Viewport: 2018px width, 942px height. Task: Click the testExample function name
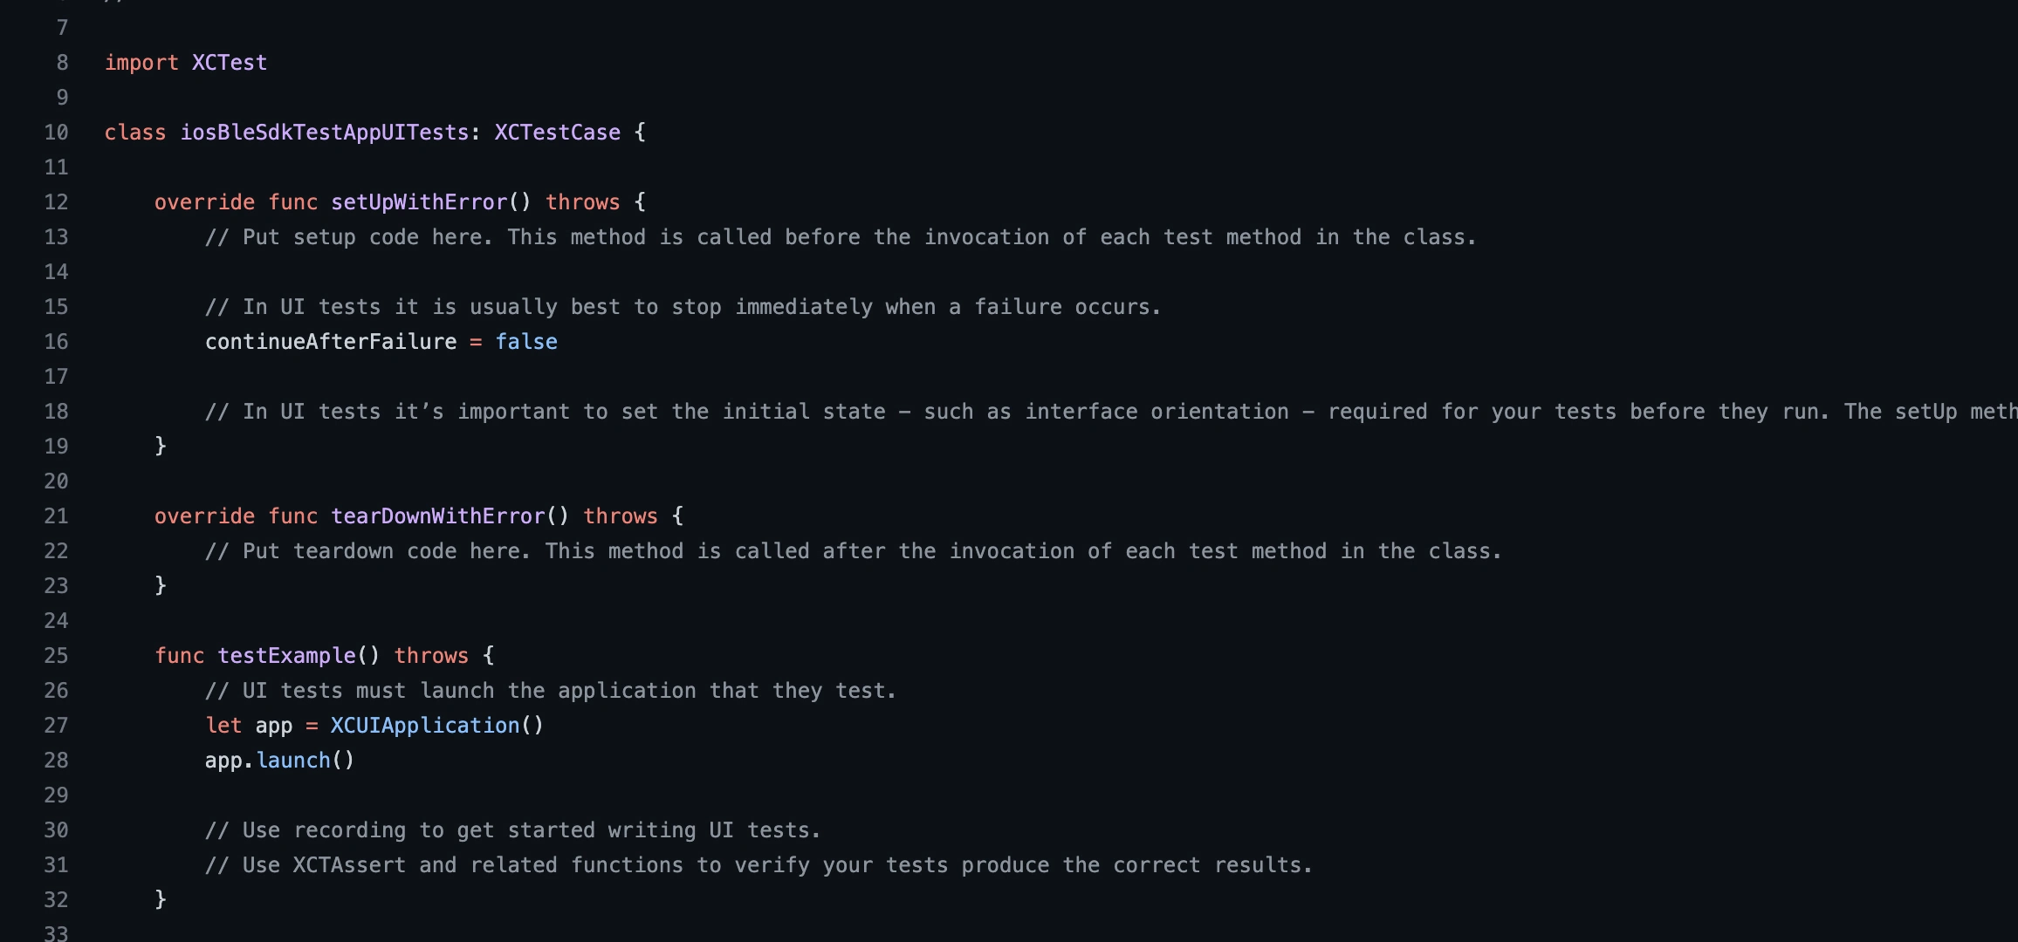286,656
